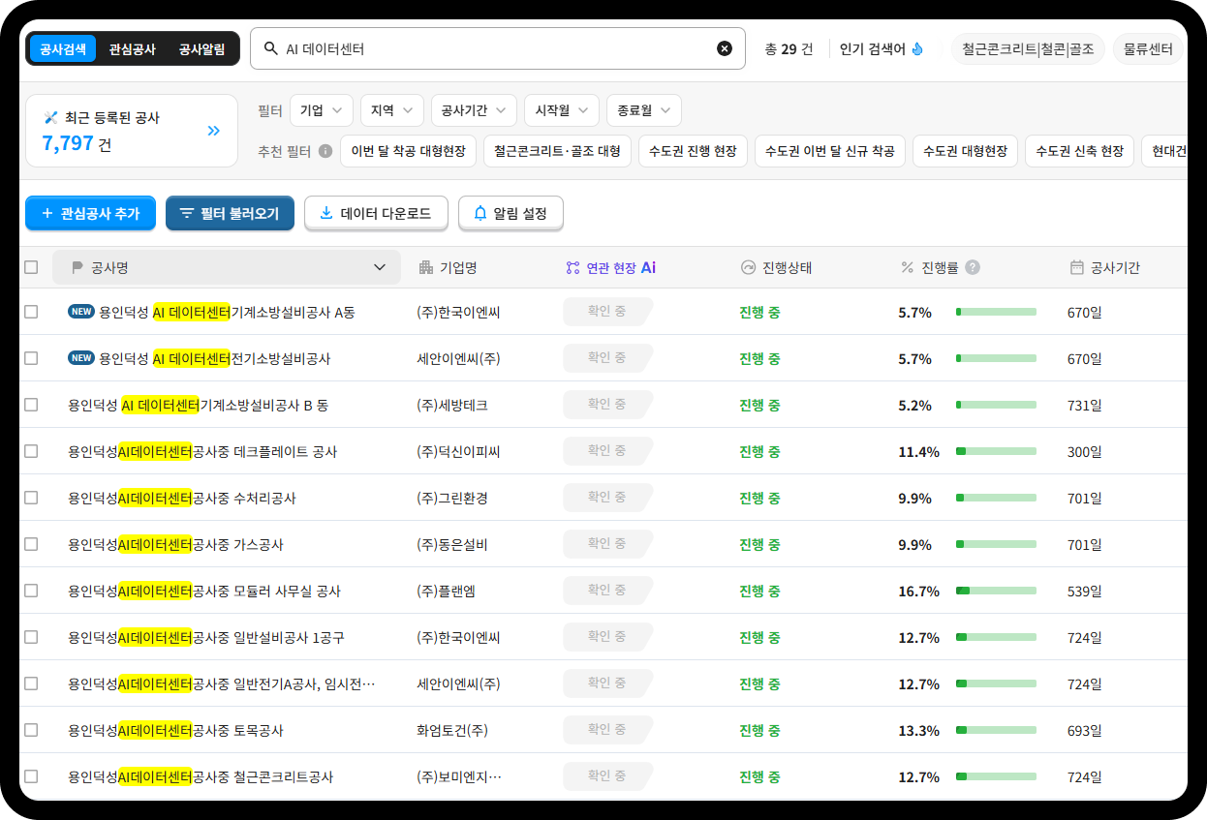Switch to the 공사검색 tab

point(63,48)
